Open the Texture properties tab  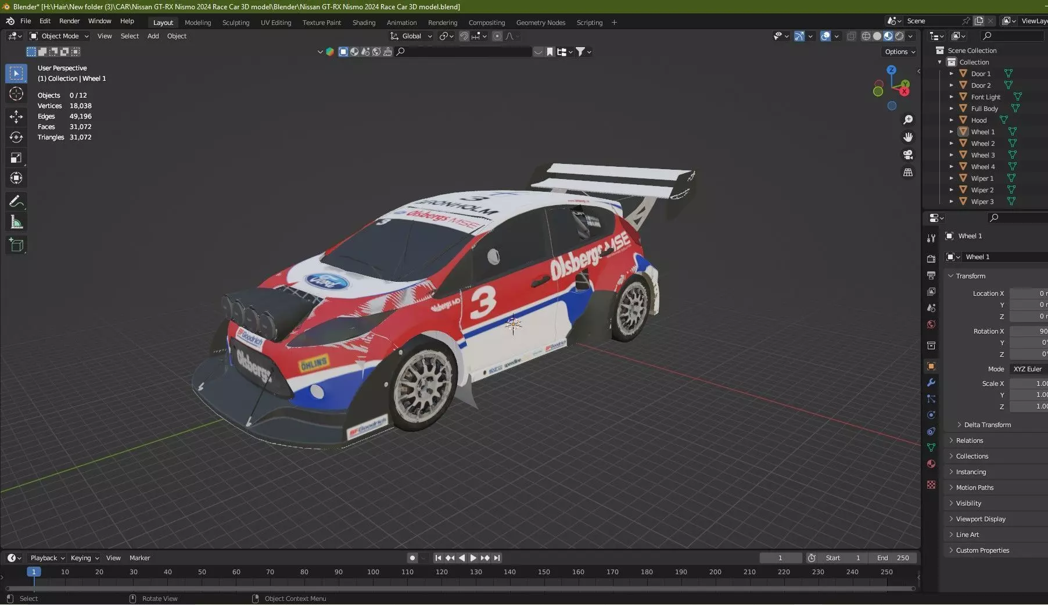click(931, 485)
